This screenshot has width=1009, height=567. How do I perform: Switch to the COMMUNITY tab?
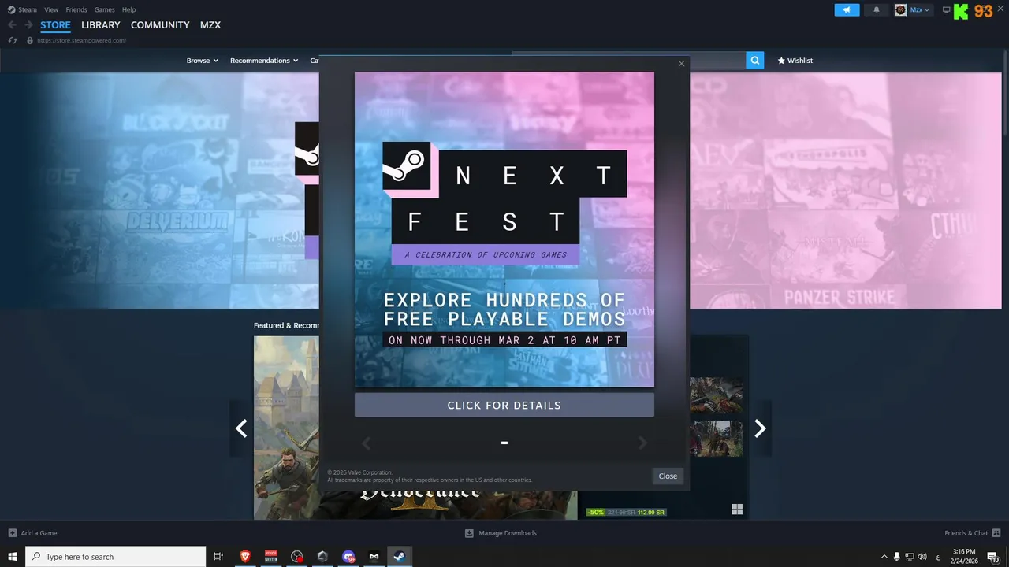(160, 25)
